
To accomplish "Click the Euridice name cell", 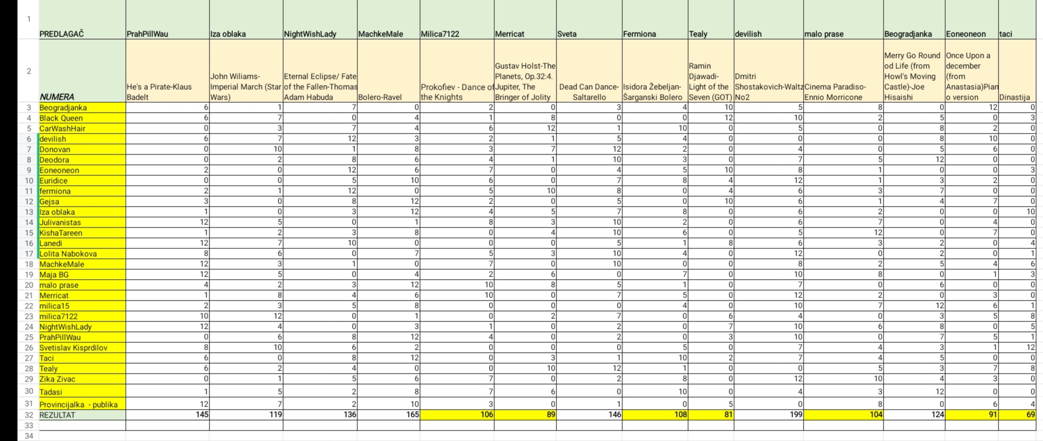I will tap(82, 181).
